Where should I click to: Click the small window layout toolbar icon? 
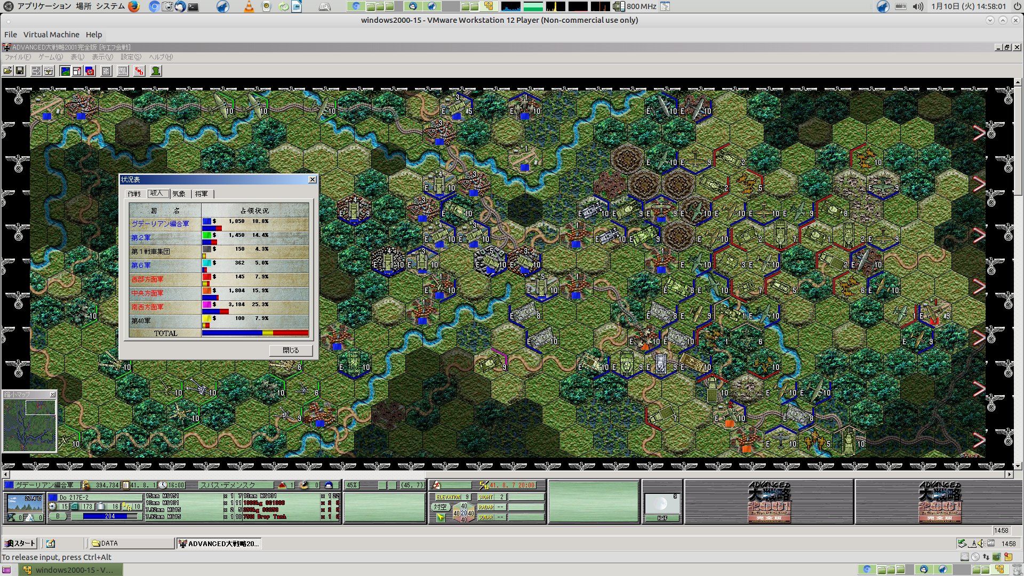click(x=77, y=71)
